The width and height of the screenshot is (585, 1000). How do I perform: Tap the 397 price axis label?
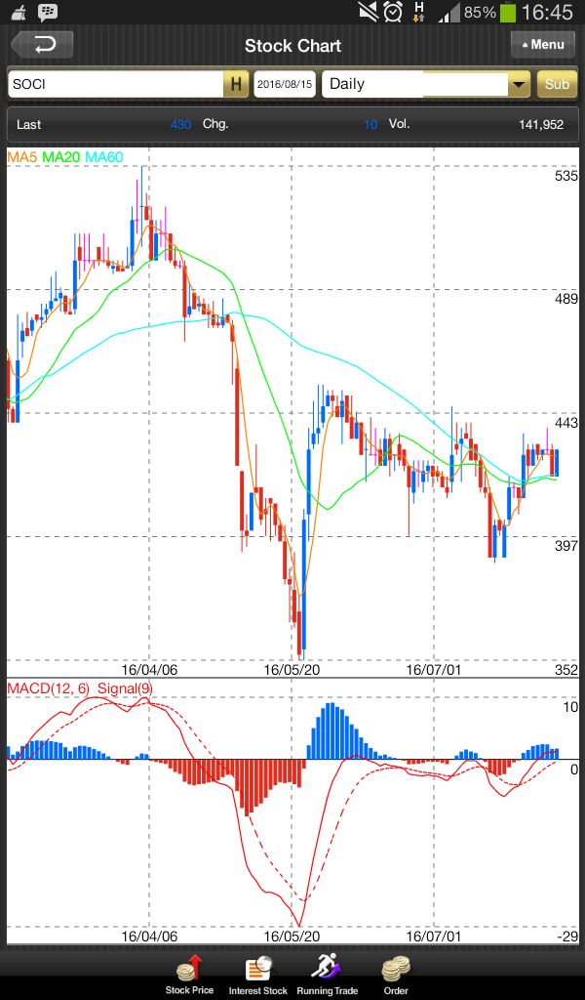coord(565,545)
